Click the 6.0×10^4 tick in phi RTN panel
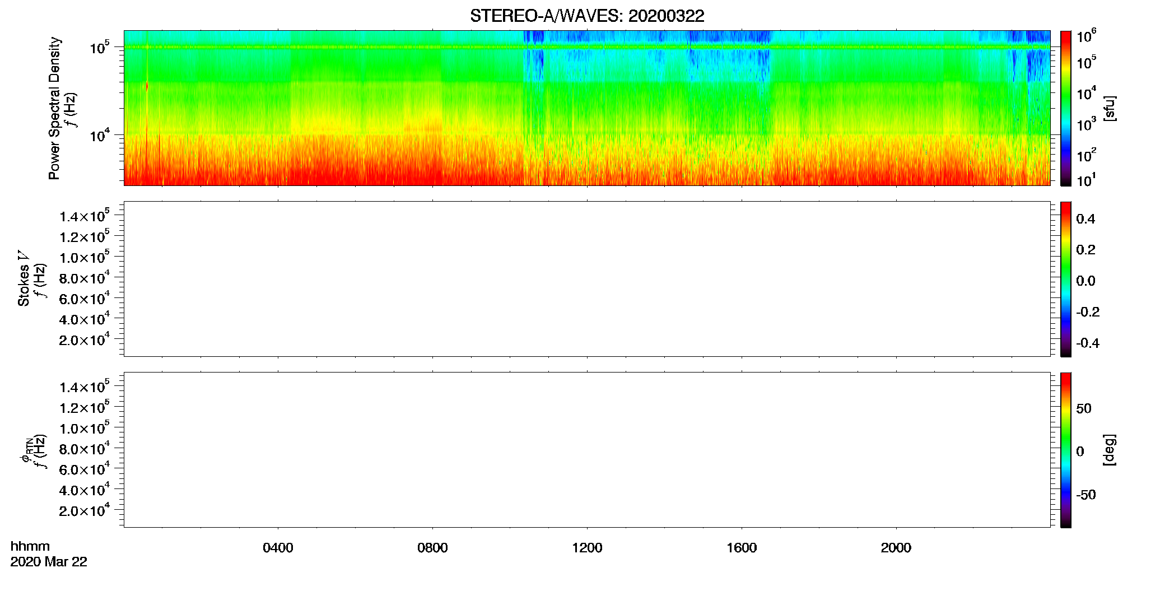Image resolution: width=1174 pixels, height=605 pixels. point(85,469)
